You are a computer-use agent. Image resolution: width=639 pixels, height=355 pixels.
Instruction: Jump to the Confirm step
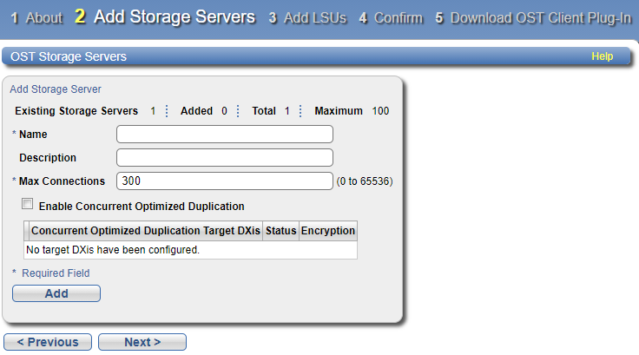(x=399, y=18)
